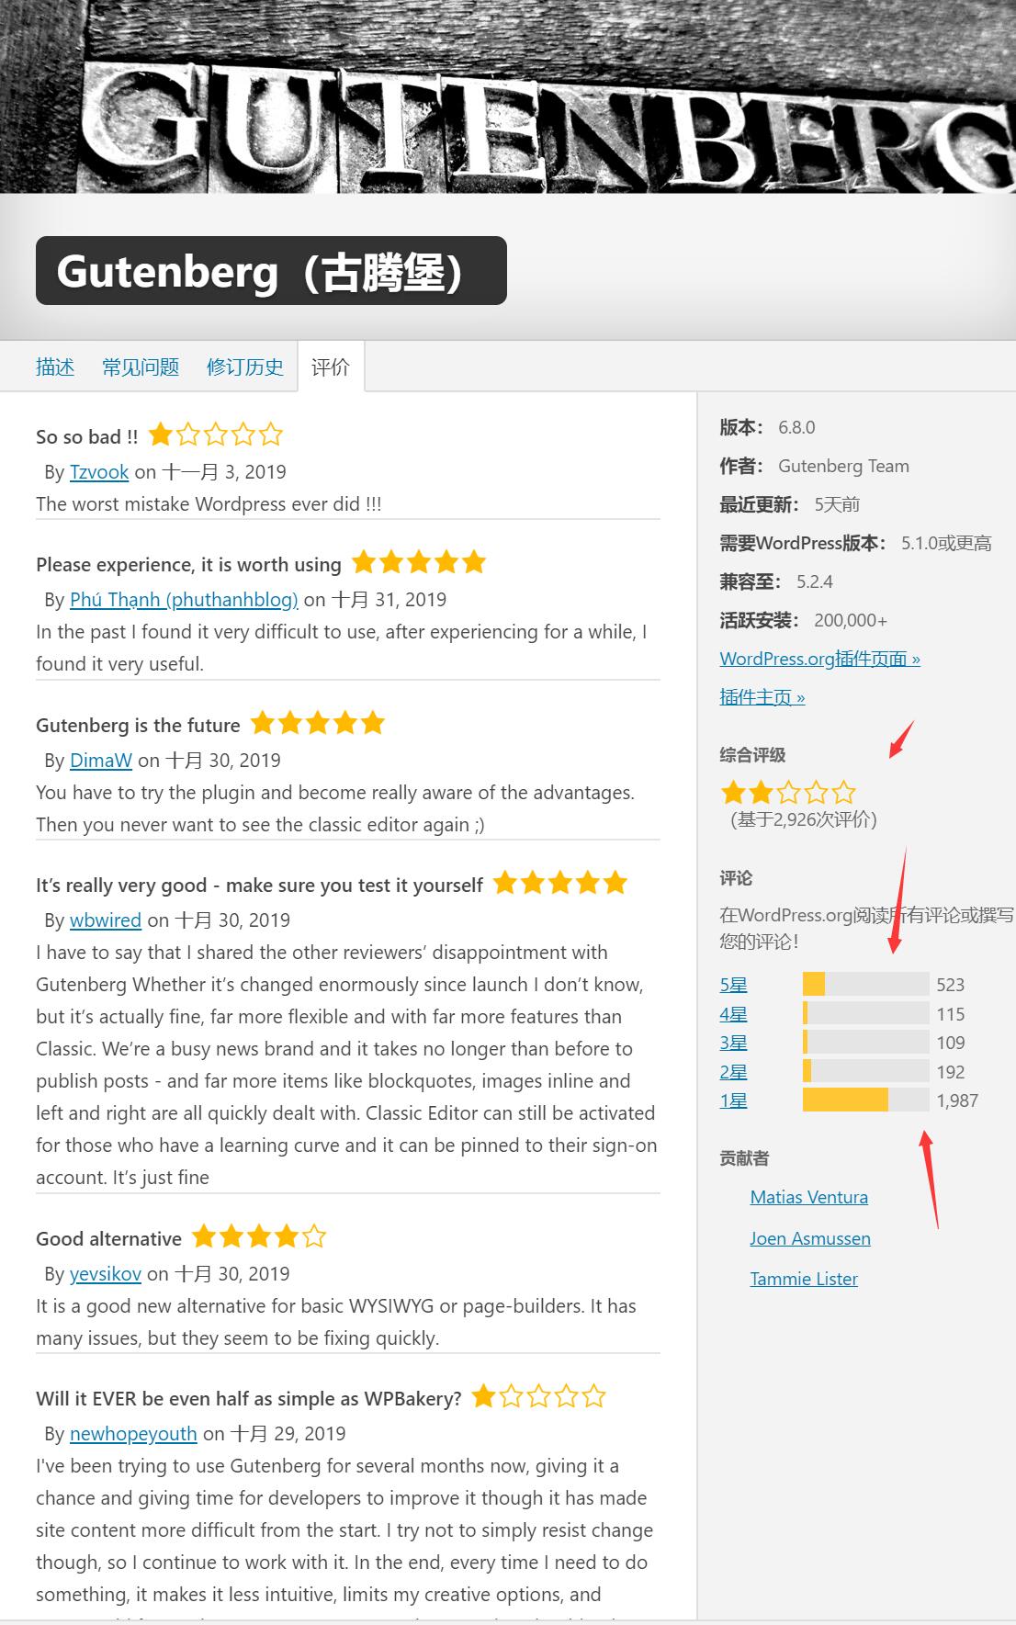This screenshot has height=1625, width=1016.
Task: Filter reviews by 2星 link
Action: coord(733,1072)
